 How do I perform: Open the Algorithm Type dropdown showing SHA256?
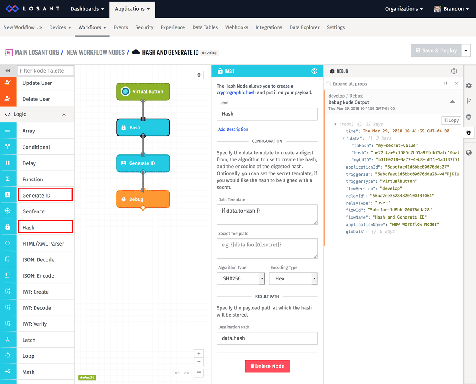coord(241,278)
